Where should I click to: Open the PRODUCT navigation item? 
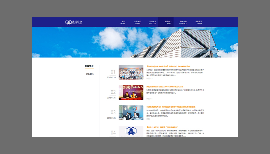point(152,22)
